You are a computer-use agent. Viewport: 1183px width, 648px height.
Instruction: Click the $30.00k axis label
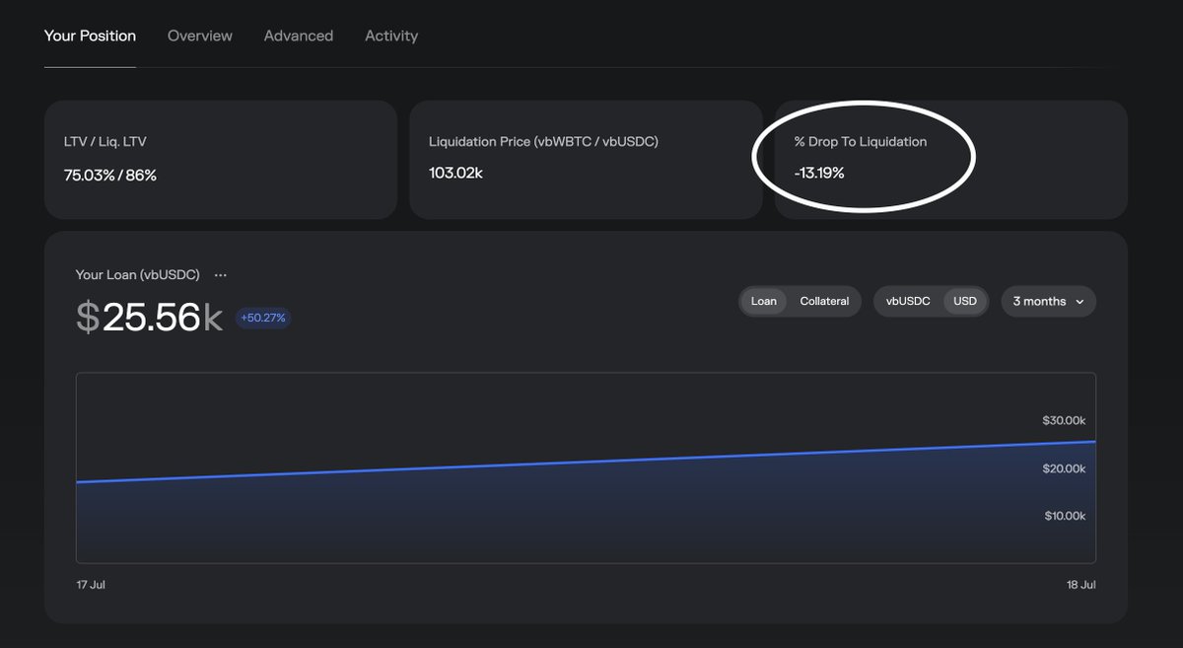coord(1064,420)
